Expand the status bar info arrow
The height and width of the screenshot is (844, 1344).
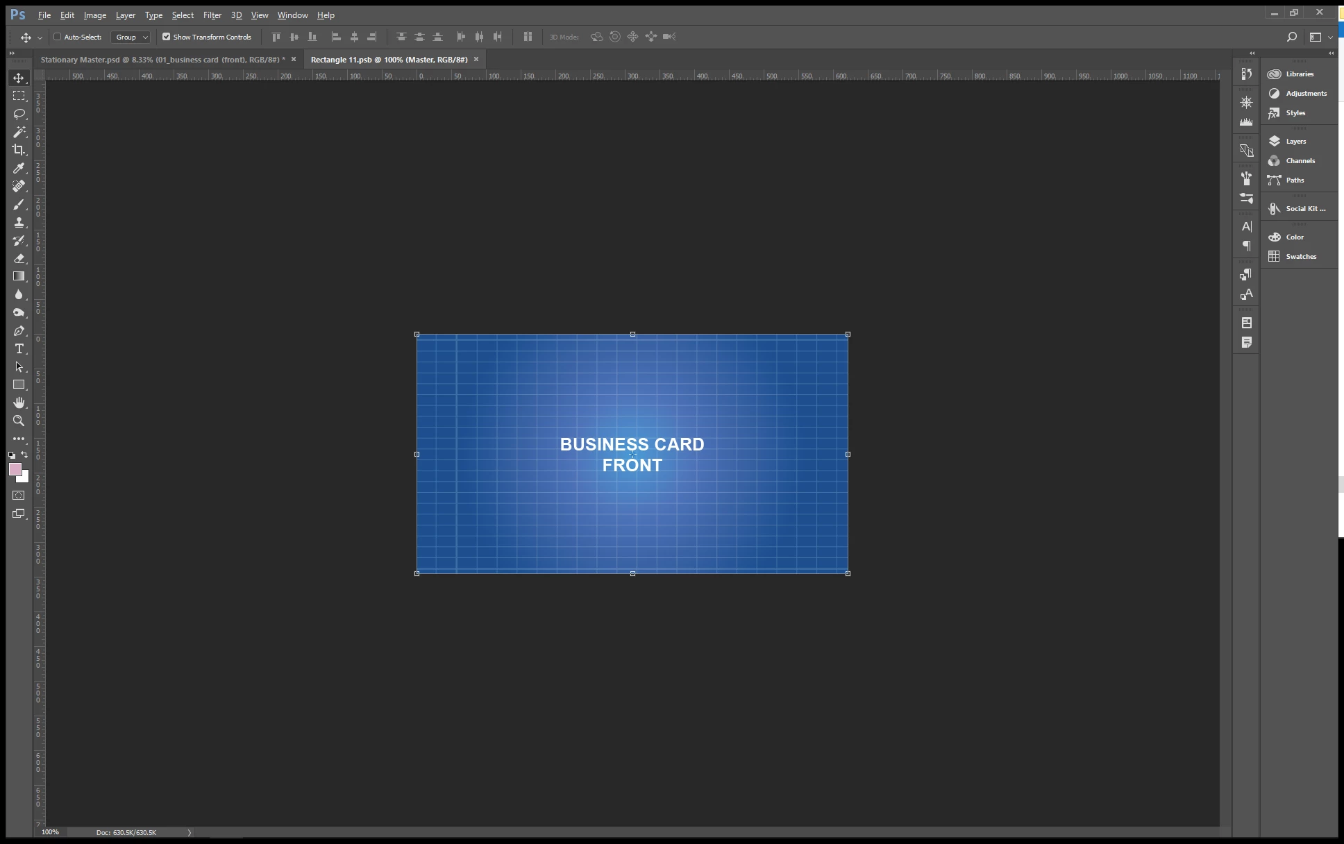189,832
